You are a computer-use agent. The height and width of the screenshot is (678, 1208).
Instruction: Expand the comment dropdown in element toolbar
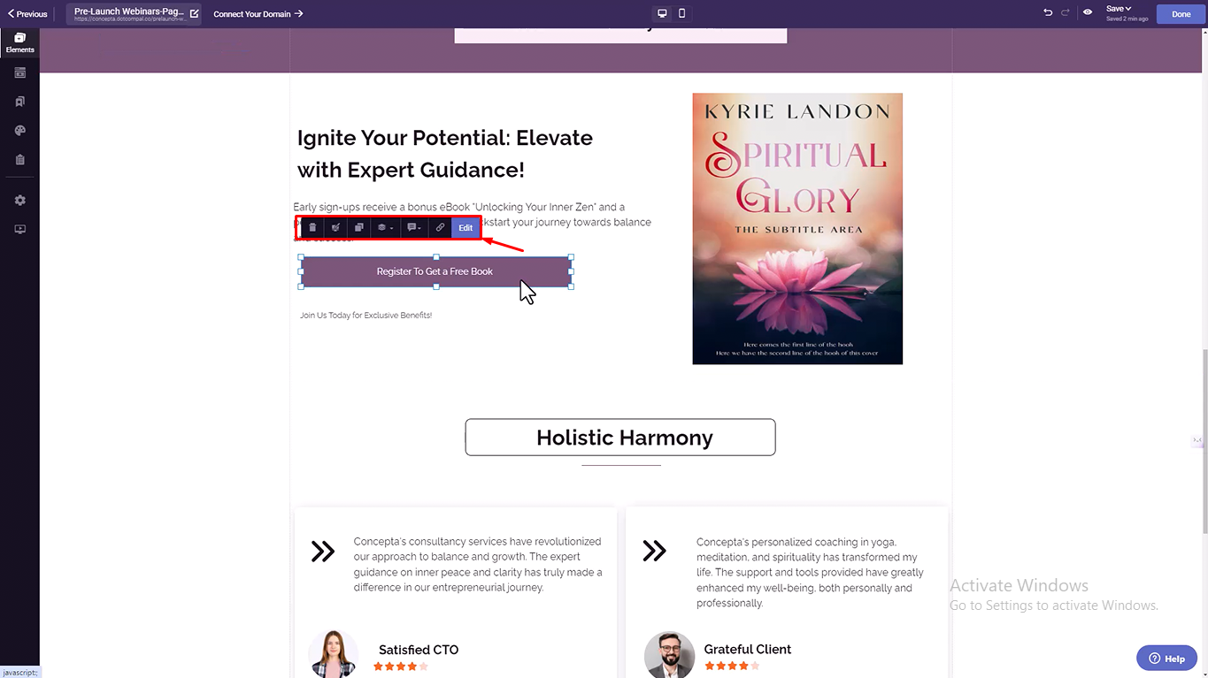413,227
